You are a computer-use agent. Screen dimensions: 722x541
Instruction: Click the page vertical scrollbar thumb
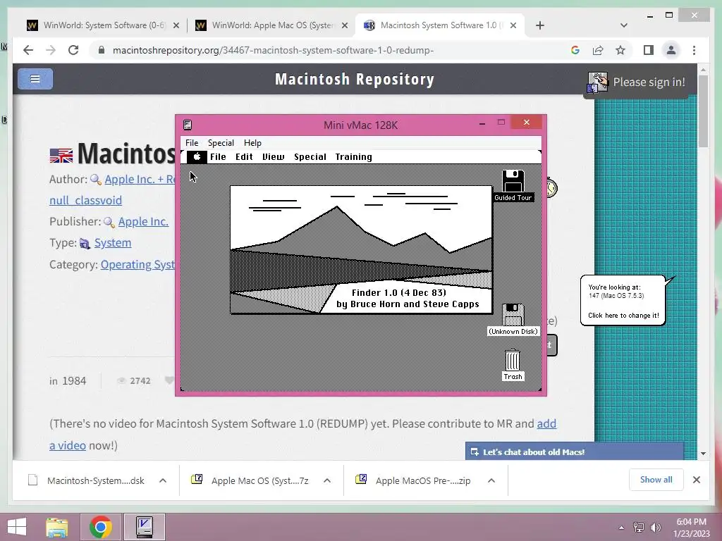703,111
